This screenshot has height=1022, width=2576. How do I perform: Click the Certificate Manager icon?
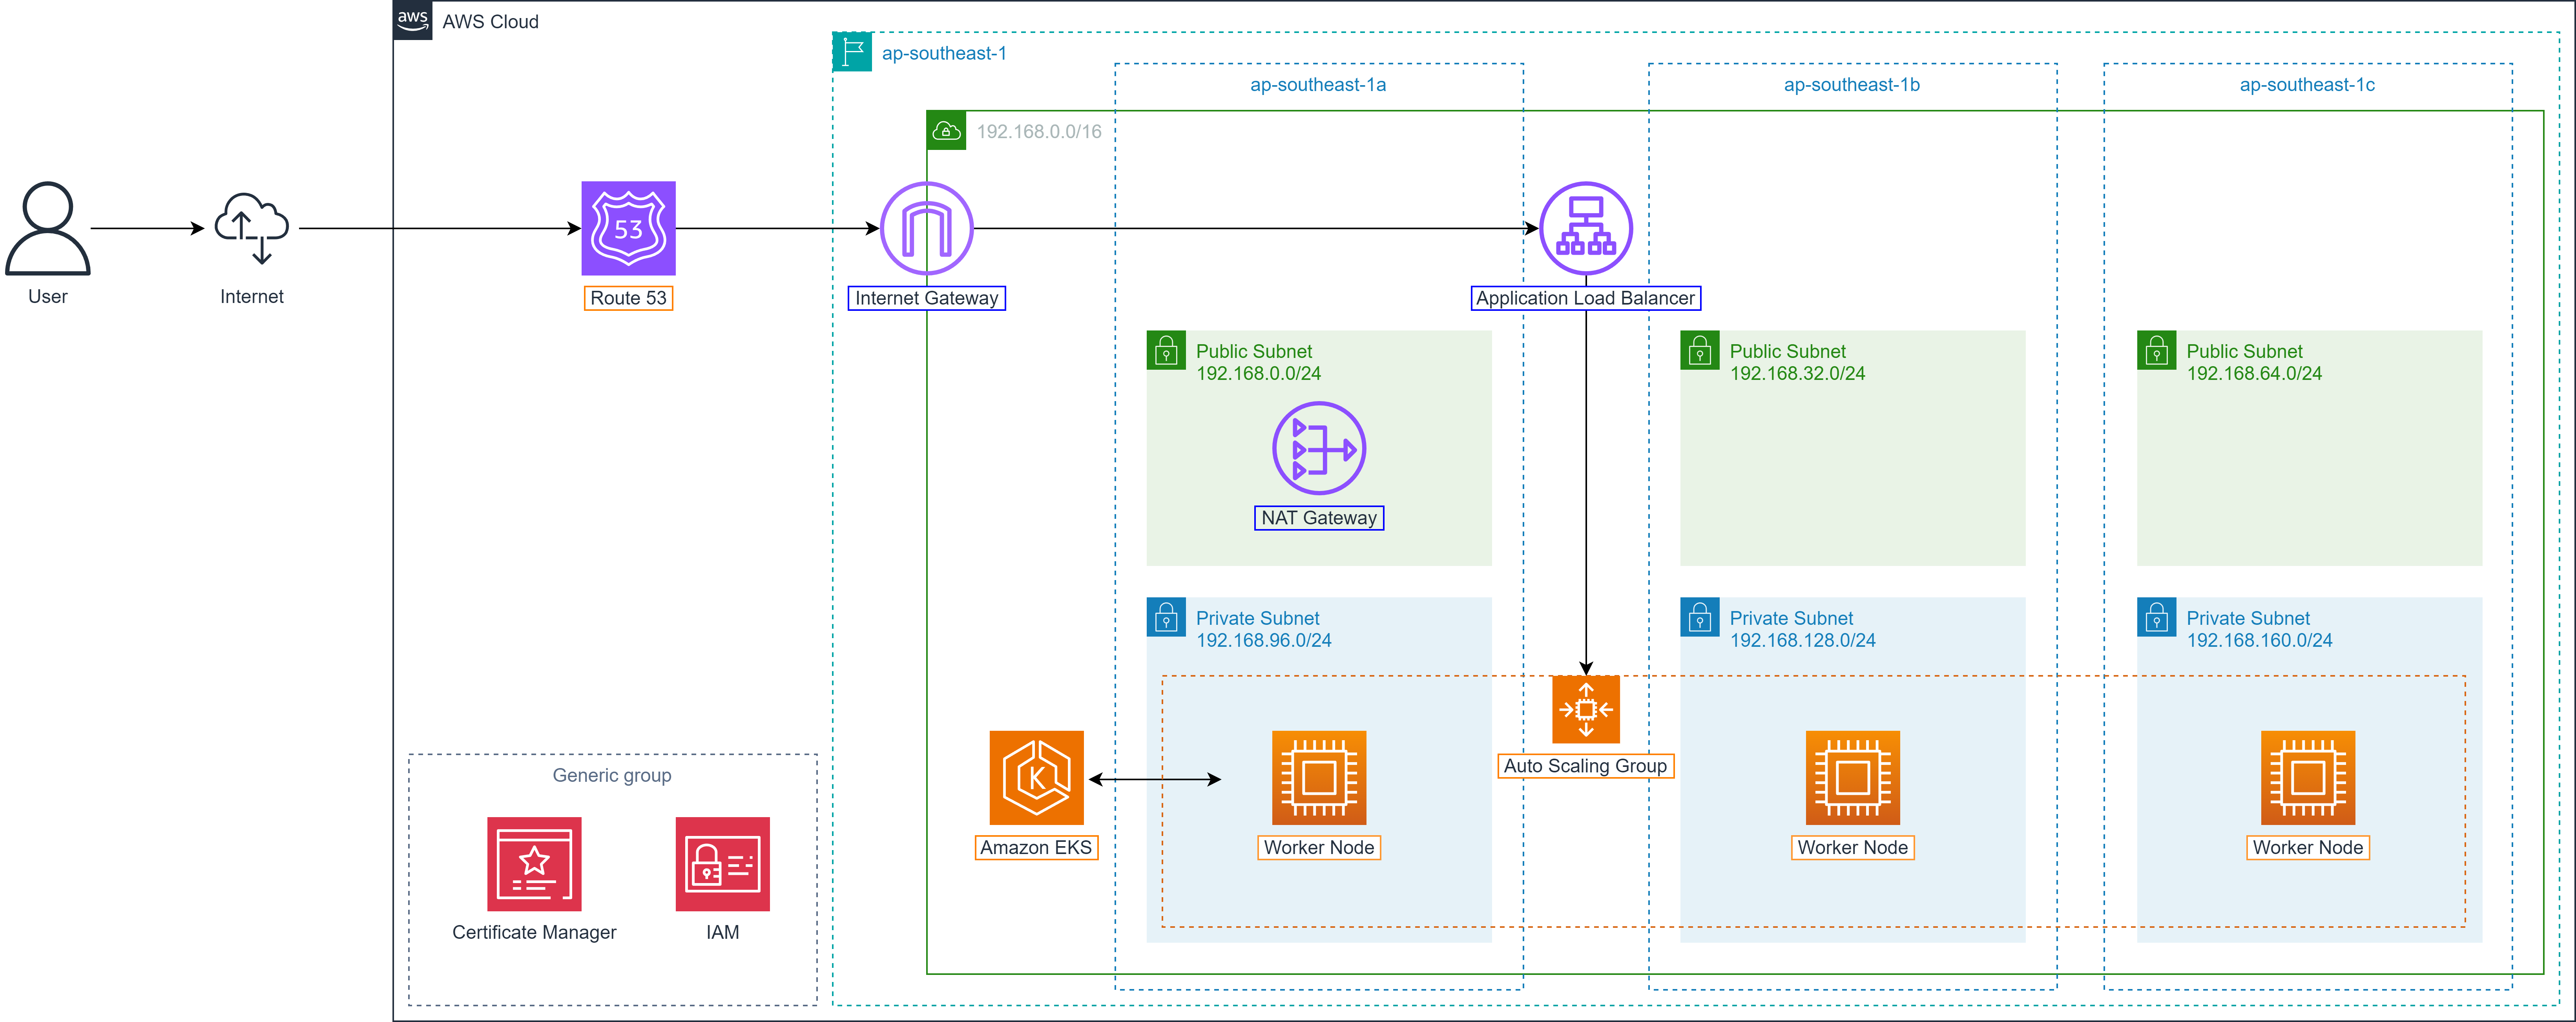point(534,864)
